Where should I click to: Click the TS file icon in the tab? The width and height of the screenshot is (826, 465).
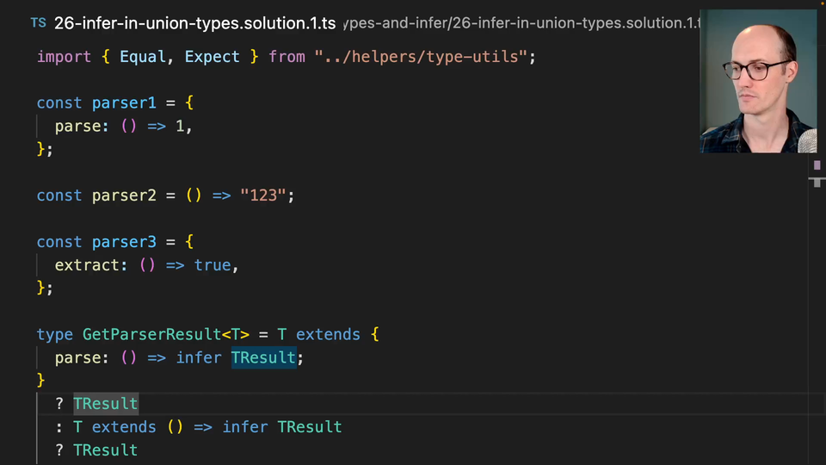(39, 23)
